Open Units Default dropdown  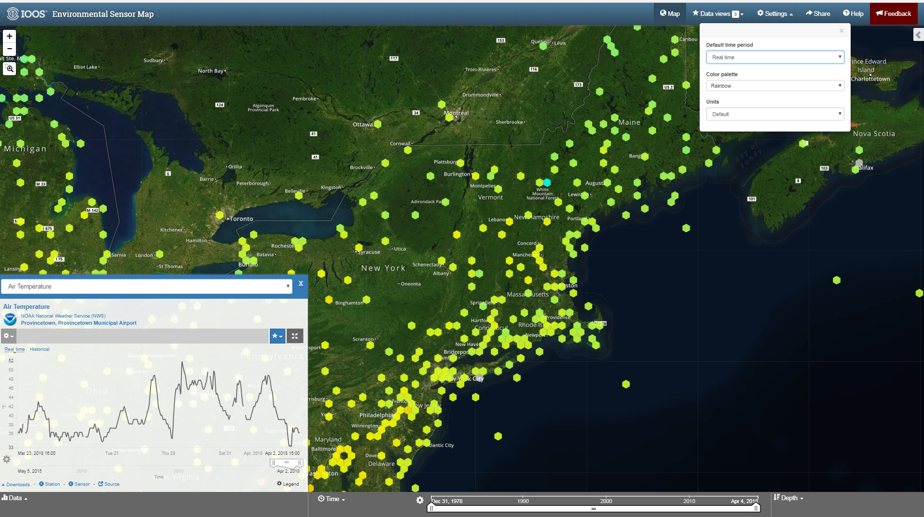tap(775, 114)
